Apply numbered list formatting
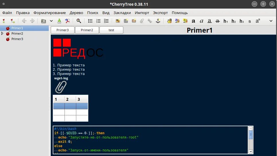277x156 pixels. pos(98,21)
